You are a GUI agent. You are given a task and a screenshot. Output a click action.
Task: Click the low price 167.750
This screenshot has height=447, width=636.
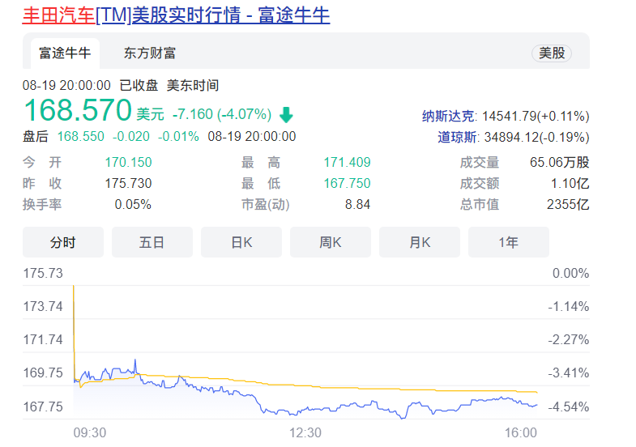pos(348,184)
